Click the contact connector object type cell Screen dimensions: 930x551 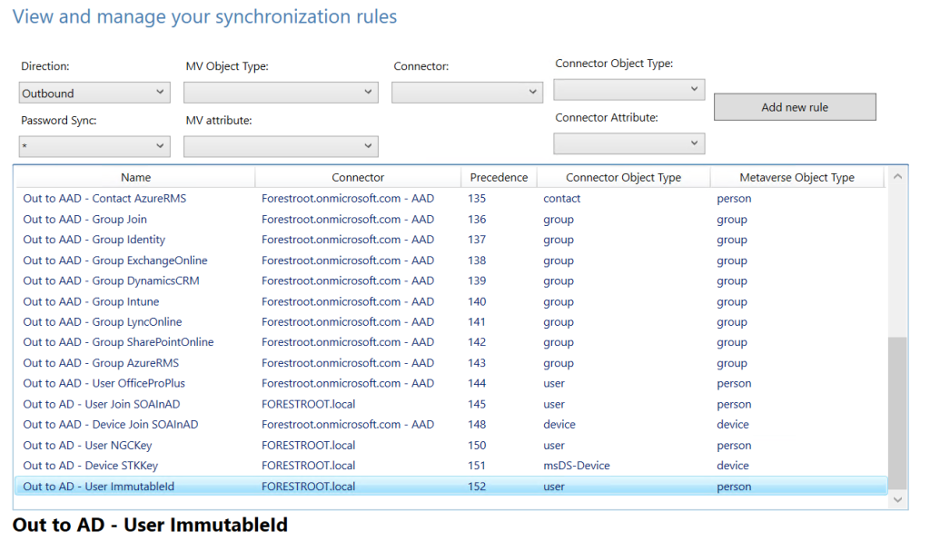pyautogui.click(x=561, y=199)
